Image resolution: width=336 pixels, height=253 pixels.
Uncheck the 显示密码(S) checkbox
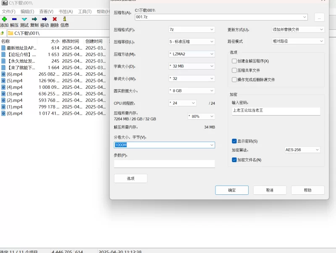point(234,141)
